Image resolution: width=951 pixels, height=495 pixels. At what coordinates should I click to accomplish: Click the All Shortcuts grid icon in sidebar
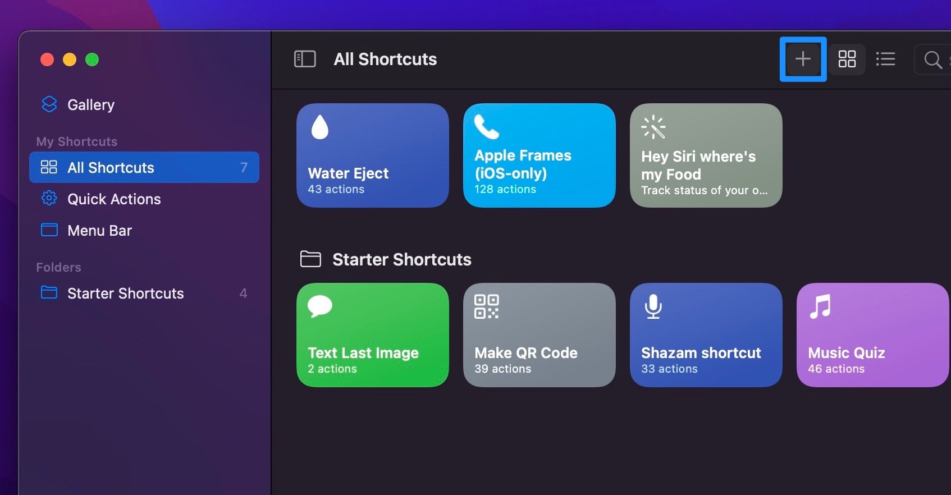tap(49, 167)
